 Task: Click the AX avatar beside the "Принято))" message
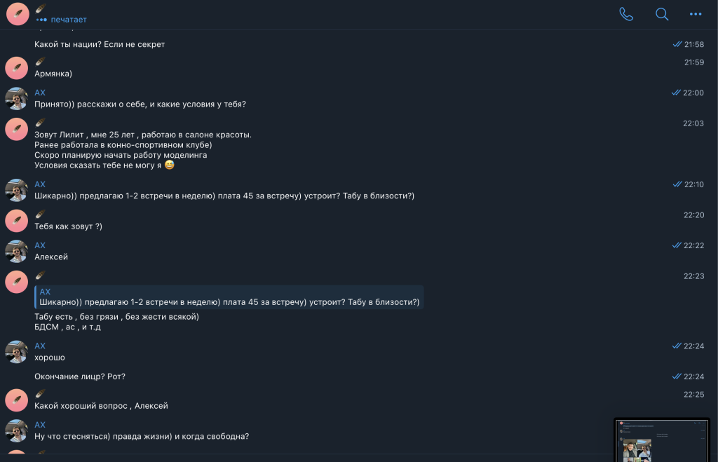click(x=17, y=99)
